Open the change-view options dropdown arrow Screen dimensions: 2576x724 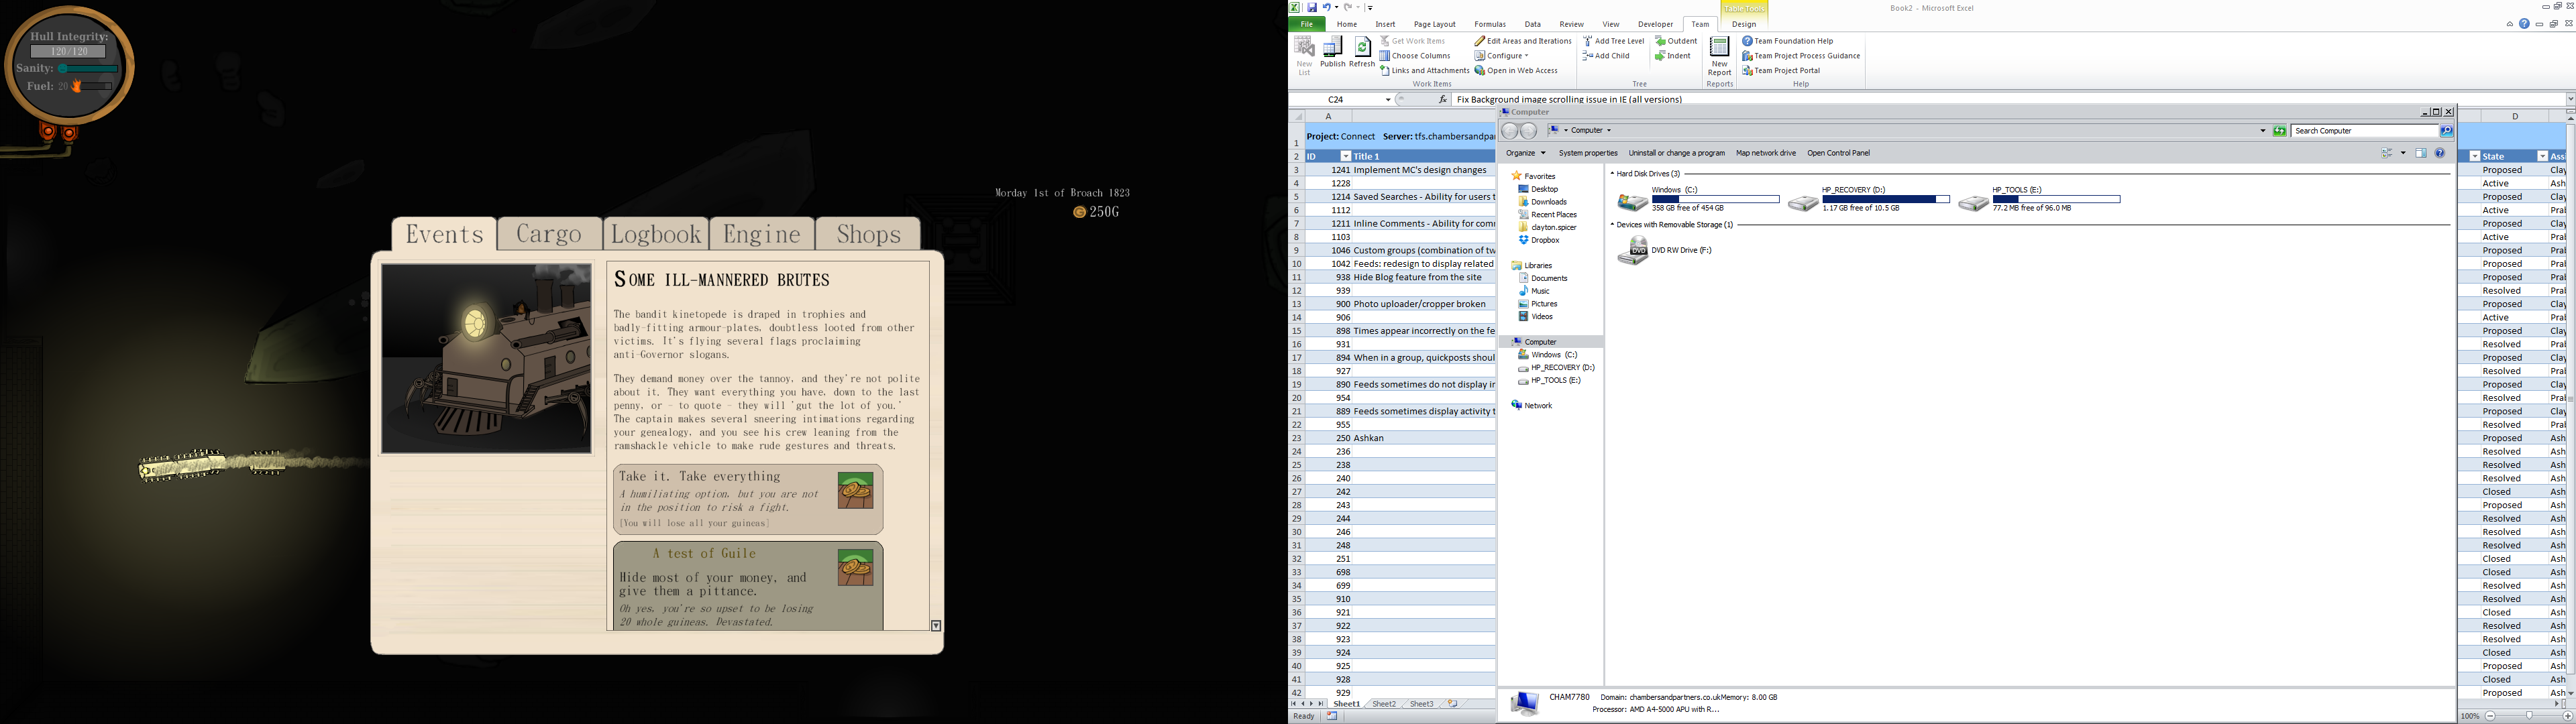(x=2403, y=153)
